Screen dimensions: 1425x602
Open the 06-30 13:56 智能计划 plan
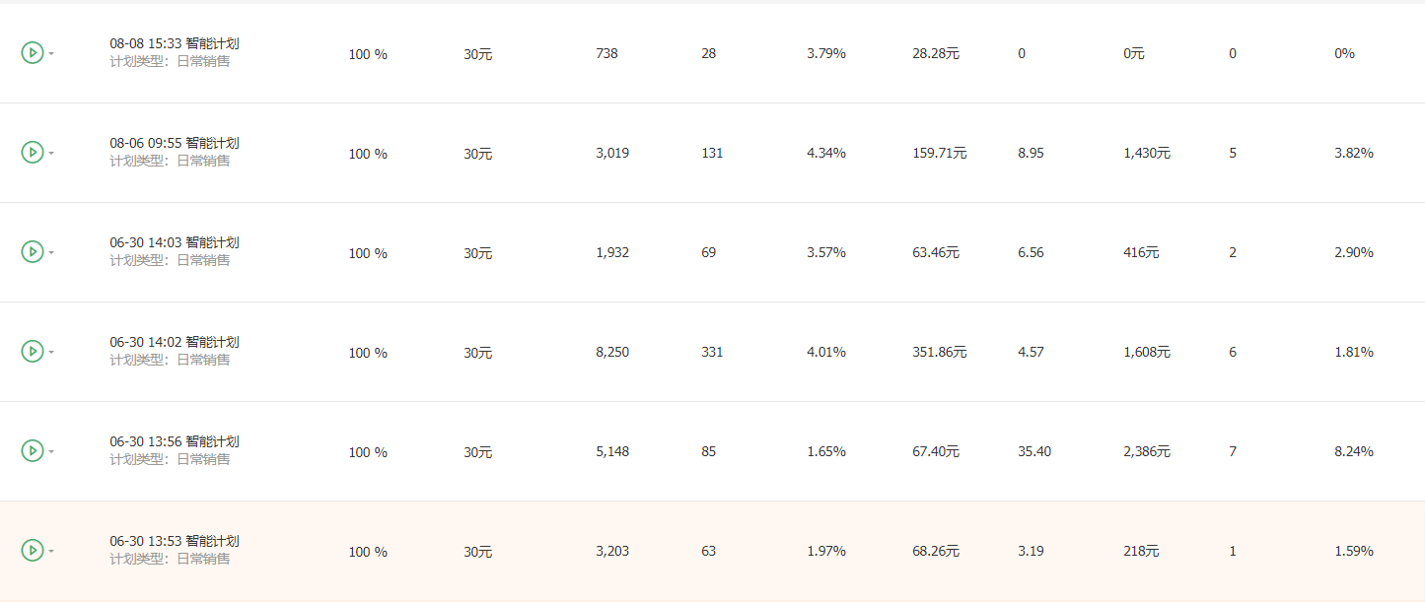tap(175, 441)
